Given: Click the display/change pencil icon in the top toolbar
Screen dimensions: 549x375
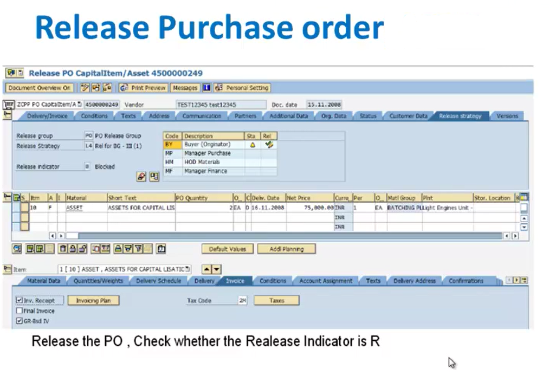Looking at the screenshot, I should pyautogui.click(x=85, y=88).
